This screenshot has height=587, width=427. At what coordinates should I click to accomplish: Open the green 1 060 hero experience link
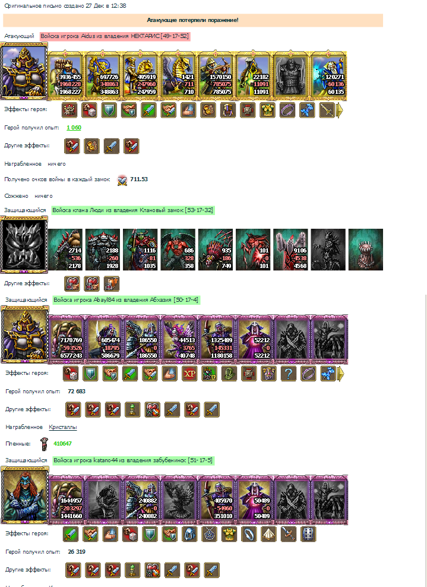[x=74, y=128]
